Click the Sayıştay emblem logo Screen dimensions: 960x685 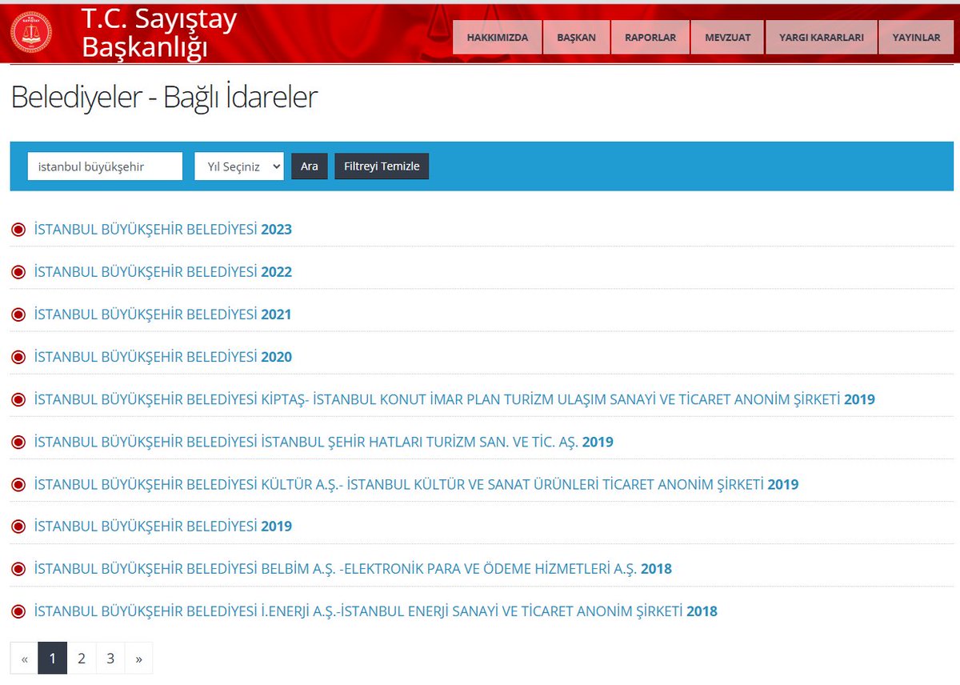tap(31, 33)
